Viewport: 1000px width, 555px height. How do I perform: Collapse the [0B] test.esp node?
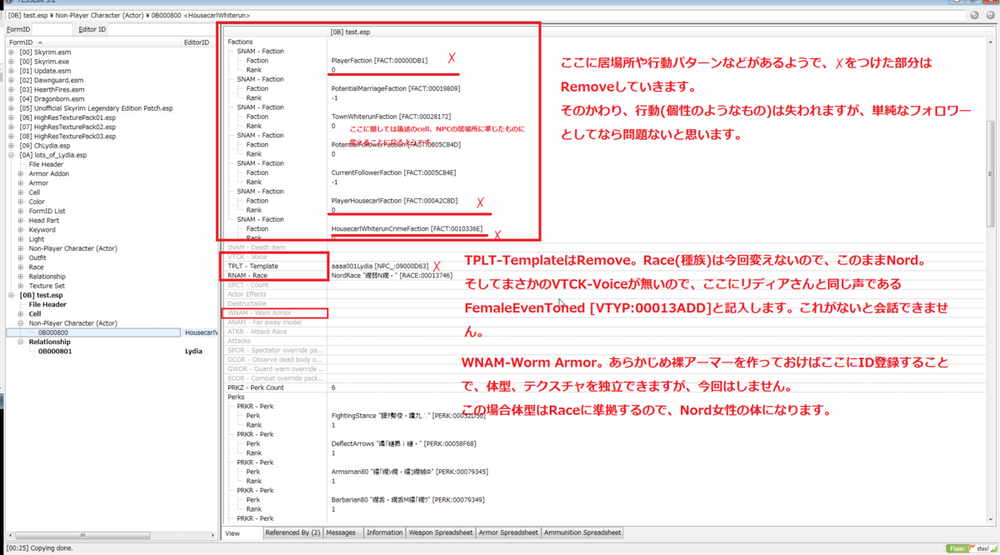[12, 295]
